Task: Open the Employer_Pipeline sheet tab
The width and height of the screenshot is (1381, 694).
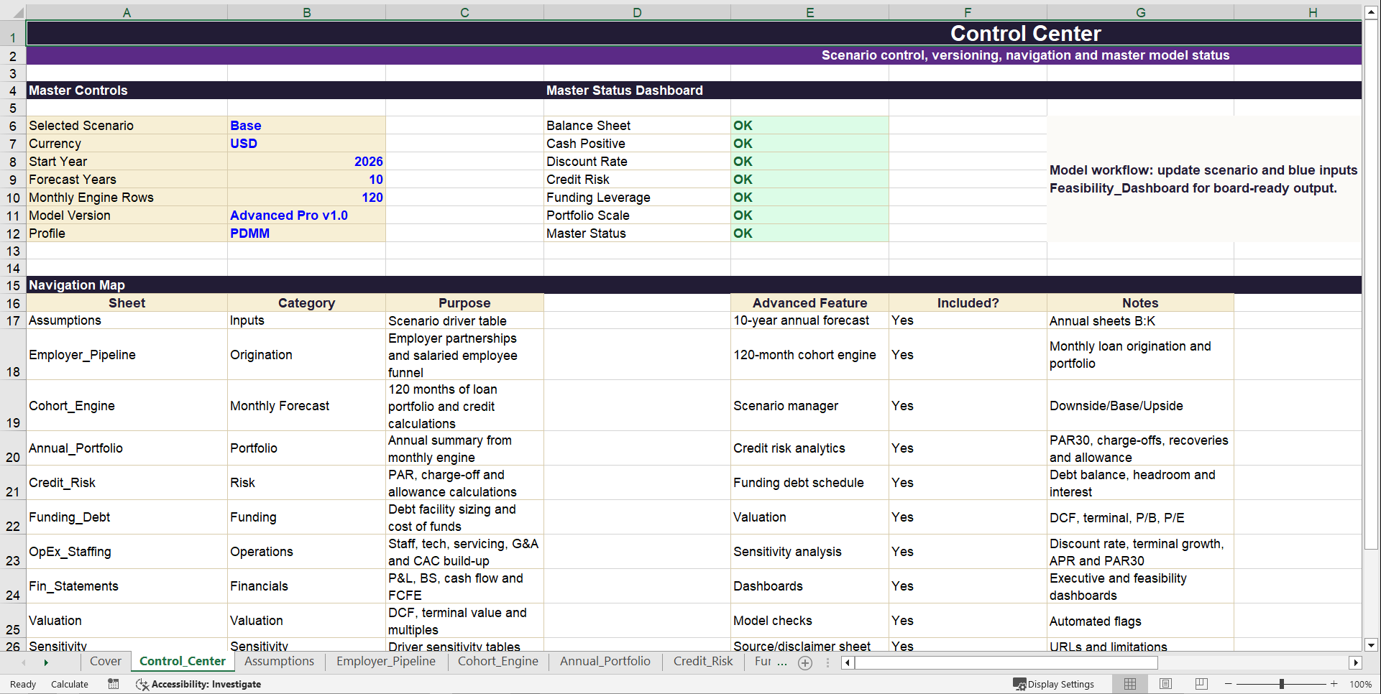Action: click(x=386, y=661)
